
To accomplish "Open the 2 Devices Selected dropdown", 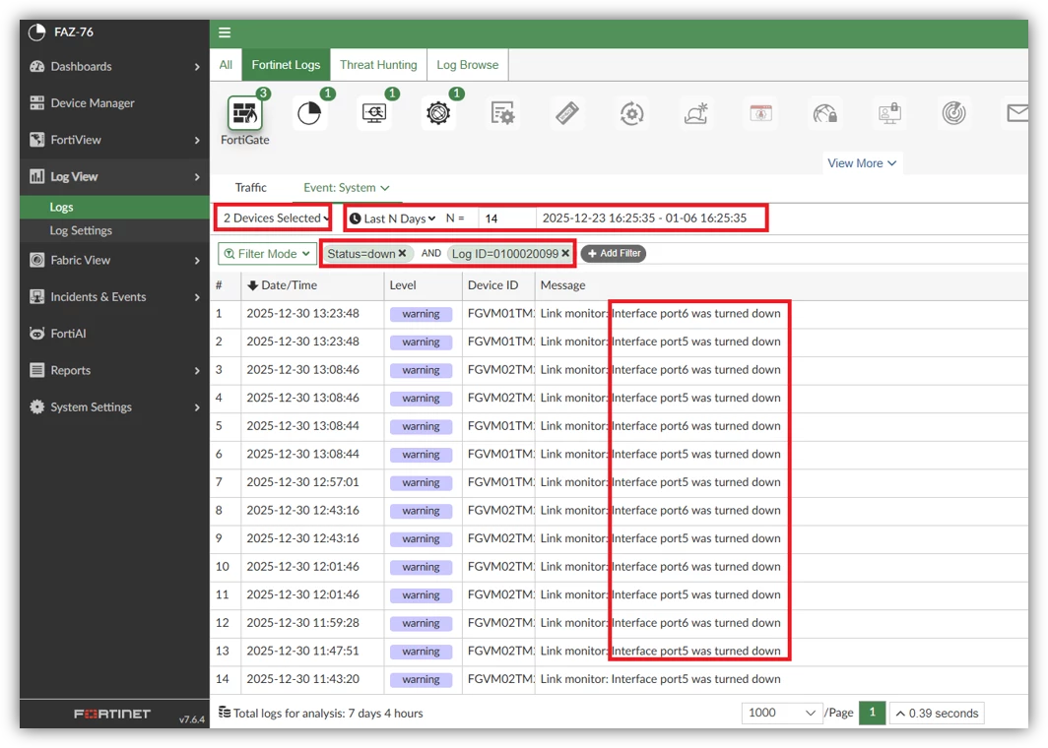I will tap(274, 218).
